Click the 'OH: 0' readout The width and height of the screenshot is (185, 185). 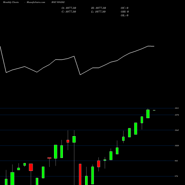click(125, 12)
